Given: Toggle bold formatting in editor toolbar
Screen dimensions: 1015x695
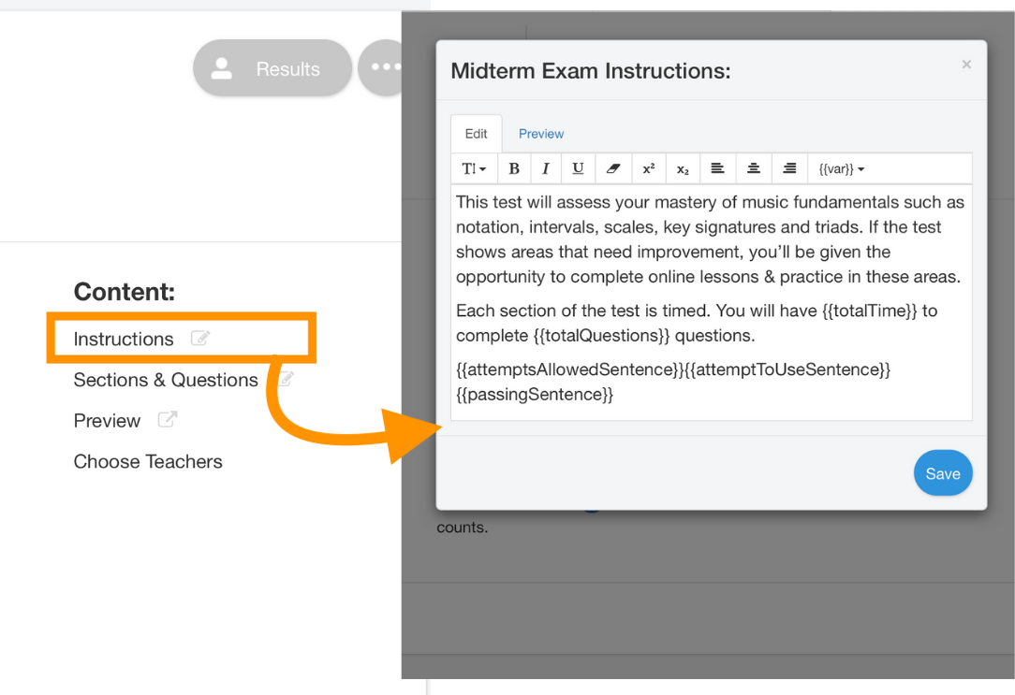Looking at the screenshot, I should (514, 168).
